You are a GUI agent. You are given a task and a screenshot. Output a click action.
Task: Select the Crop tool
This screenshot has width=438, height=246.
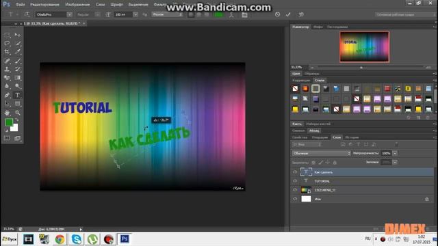tap(7, 52)
